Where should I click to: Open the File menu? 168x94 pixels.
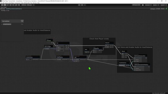[1, 3]
